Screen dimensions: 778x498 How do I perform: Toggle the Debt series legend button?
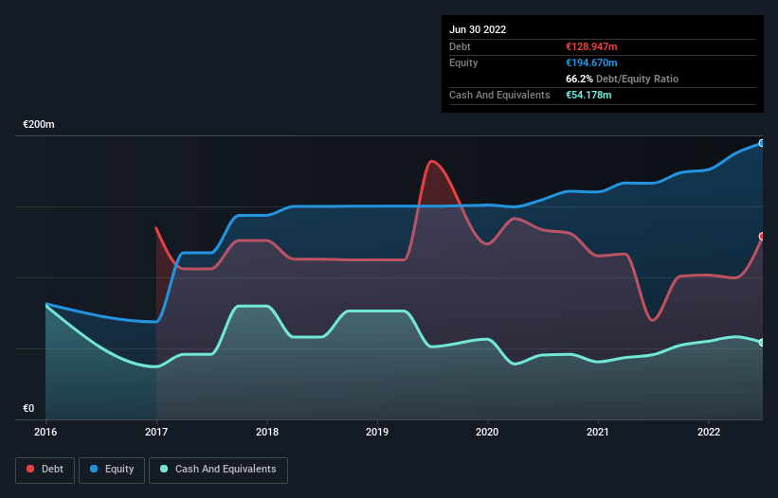45,470
